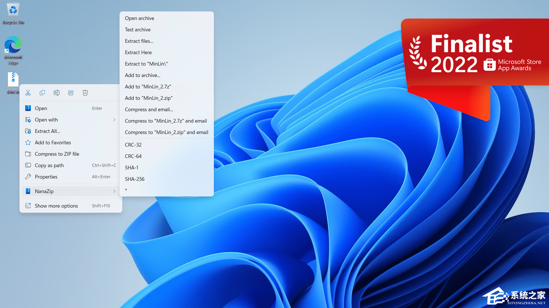Choose Add to Favorites
This screenshot has width=549, height=308.
coord(71,143)
